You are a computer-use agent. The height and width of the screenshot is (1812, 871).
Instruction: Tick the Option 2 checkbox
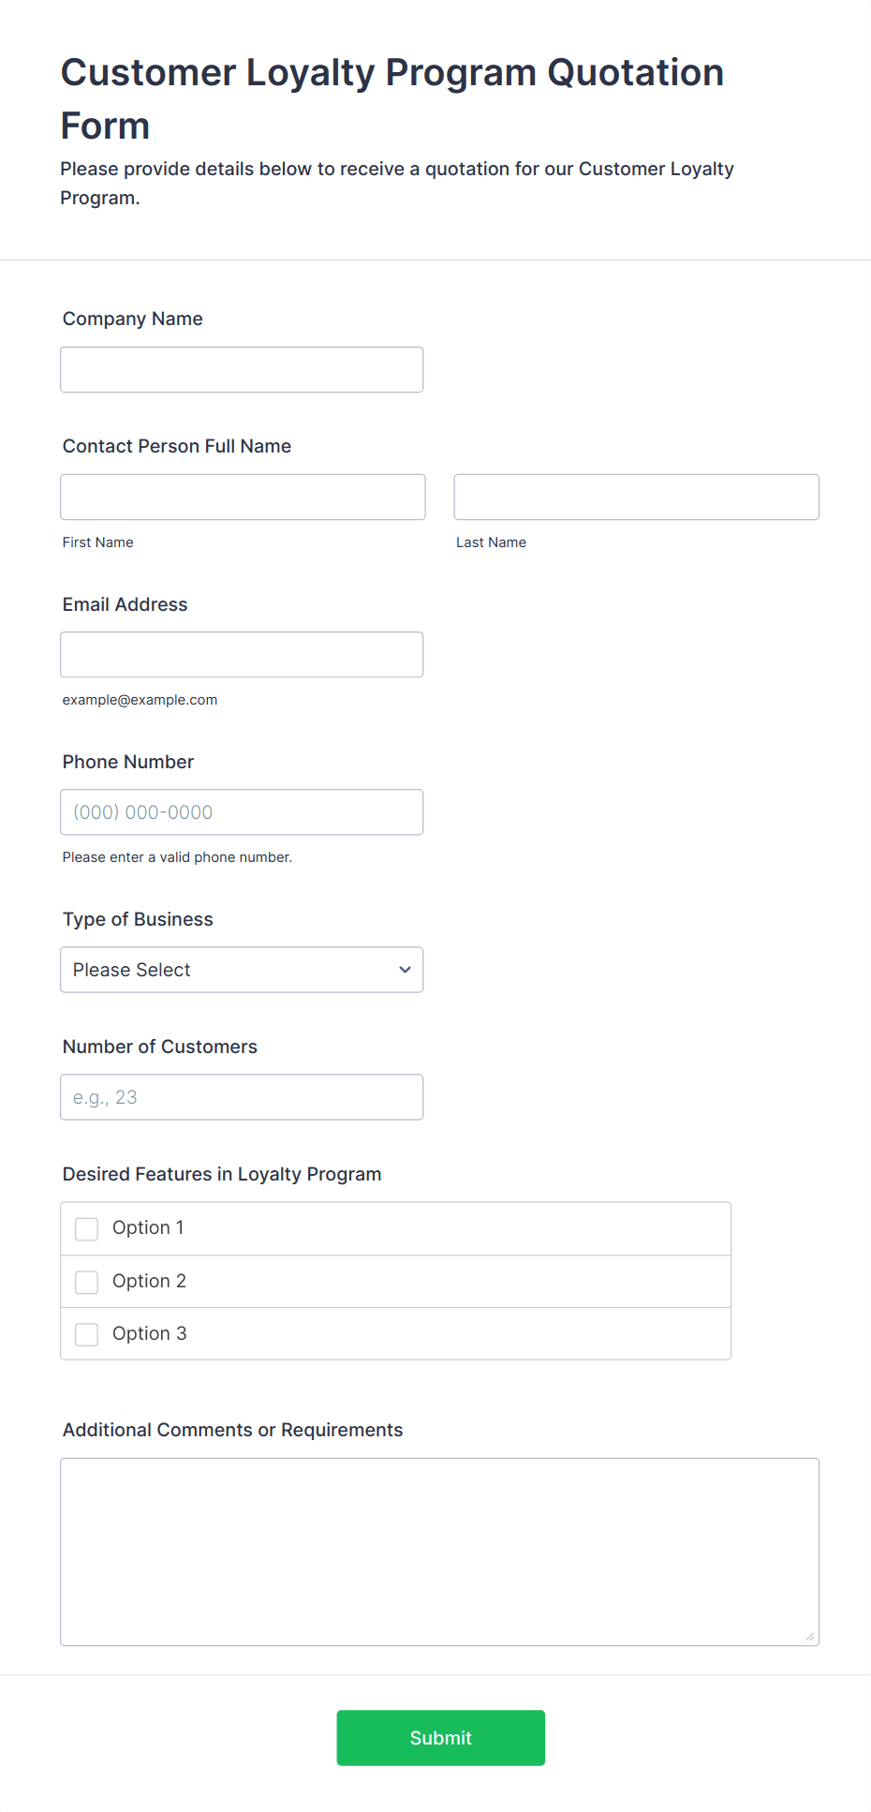(x=87, y=1282)
